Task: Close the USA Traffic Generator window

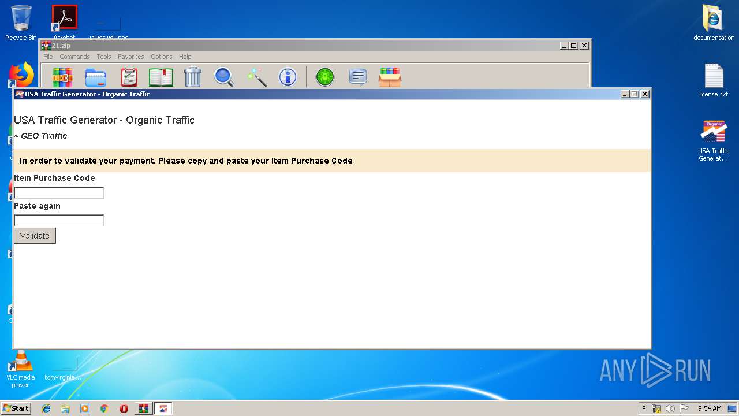Action: [645, 94]
